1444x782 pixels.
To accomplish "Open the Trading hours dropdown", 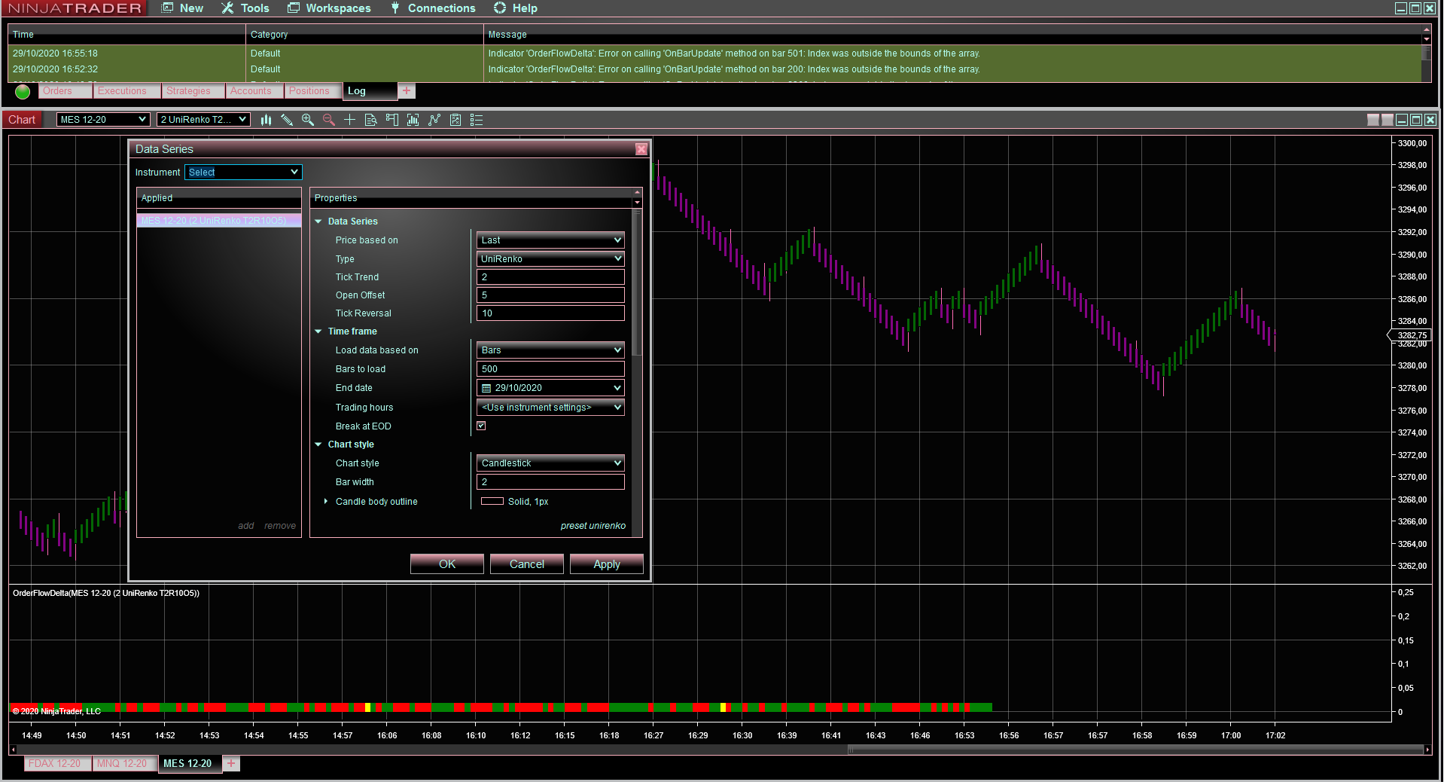I will point(550,408).
